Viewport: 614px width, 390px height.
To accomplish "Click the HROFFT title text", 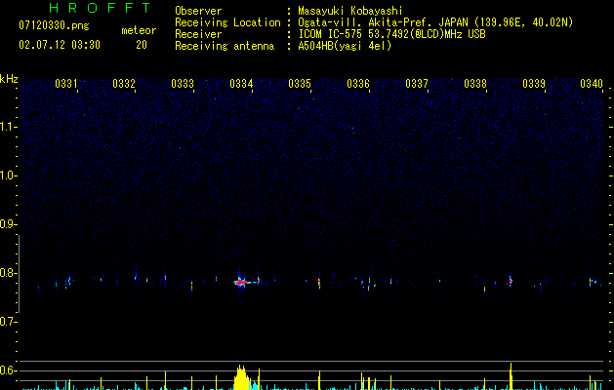I will click(x=100, y=8).
